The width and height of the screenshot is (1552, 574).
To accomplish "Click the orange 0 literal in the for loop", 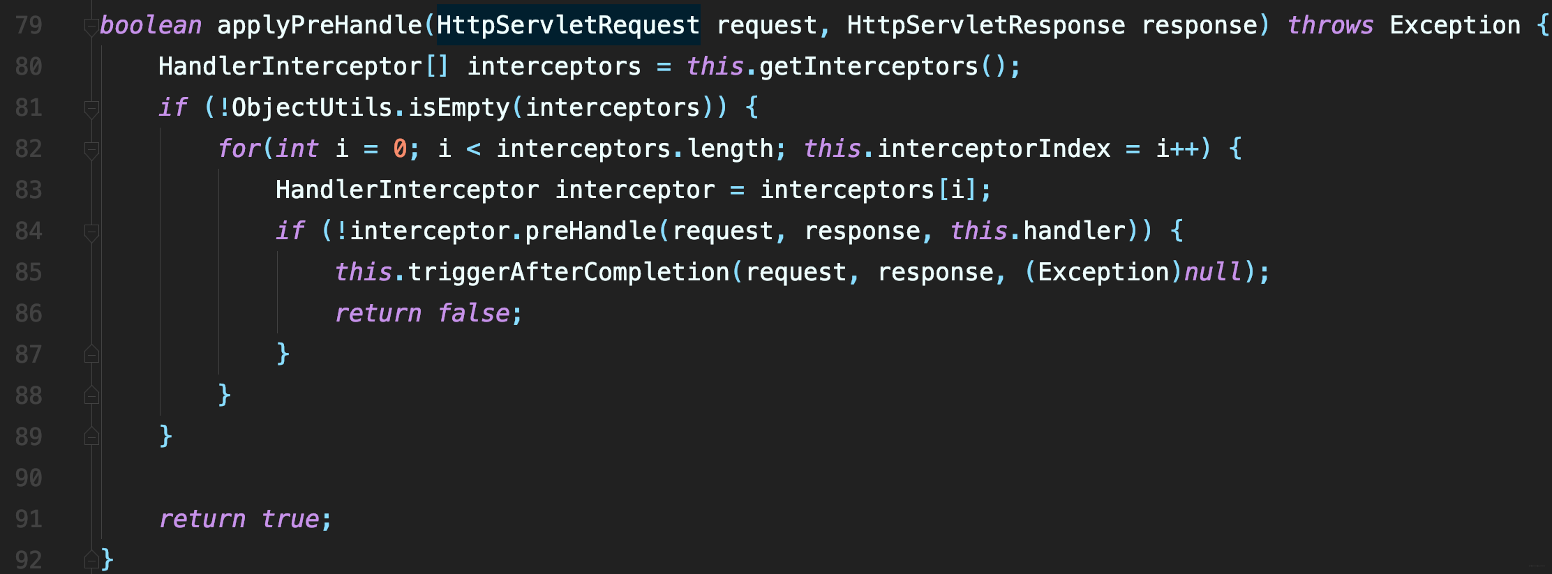I will tap(400, 149).
